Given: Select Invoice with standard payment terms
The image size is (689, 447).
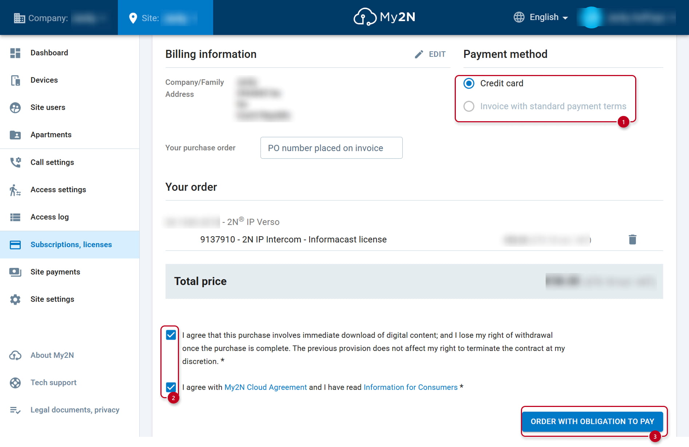Looking at the screenshot, I should coord(469,106).
